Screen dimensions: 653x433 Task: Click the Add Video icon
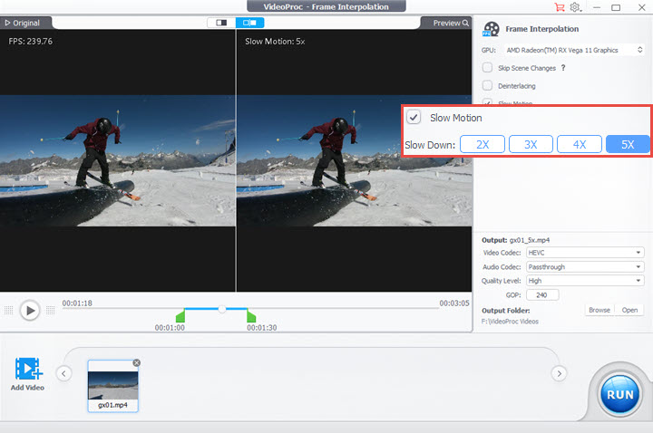pyautogui.click(x=28, y=370)
